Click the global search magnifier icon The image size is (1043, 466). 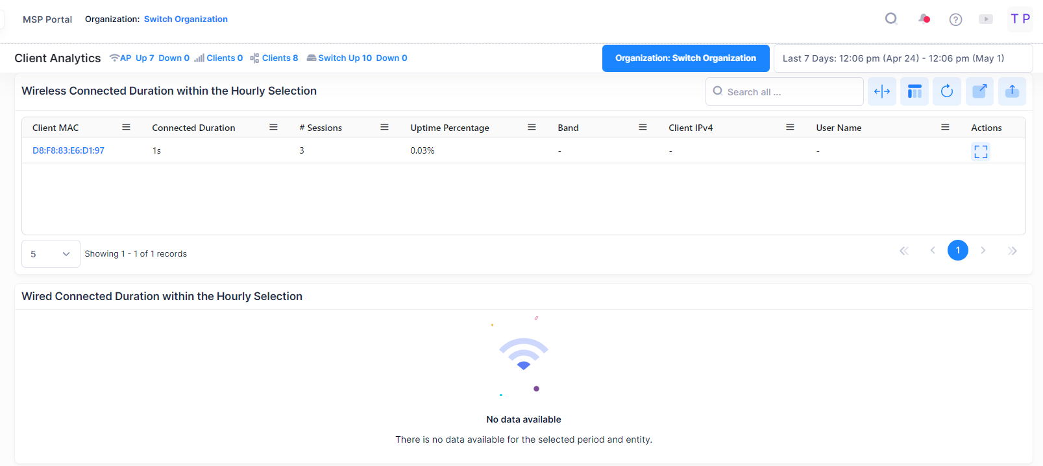tap(891, 19)
